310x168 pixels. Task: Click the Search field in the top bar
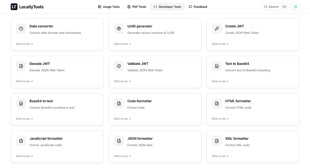pyautogui.click(x=276, y=6)
